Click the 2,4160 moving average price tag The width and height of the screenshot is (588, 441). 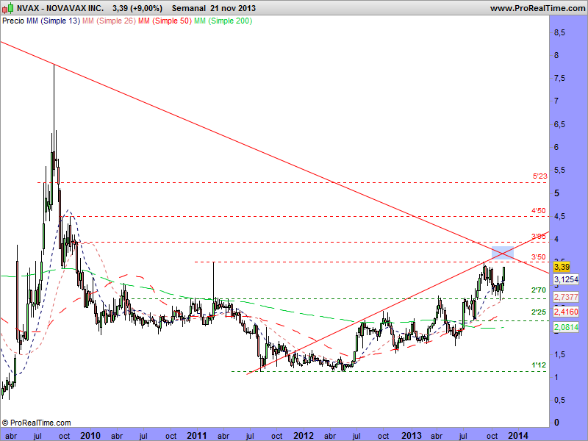566,312
